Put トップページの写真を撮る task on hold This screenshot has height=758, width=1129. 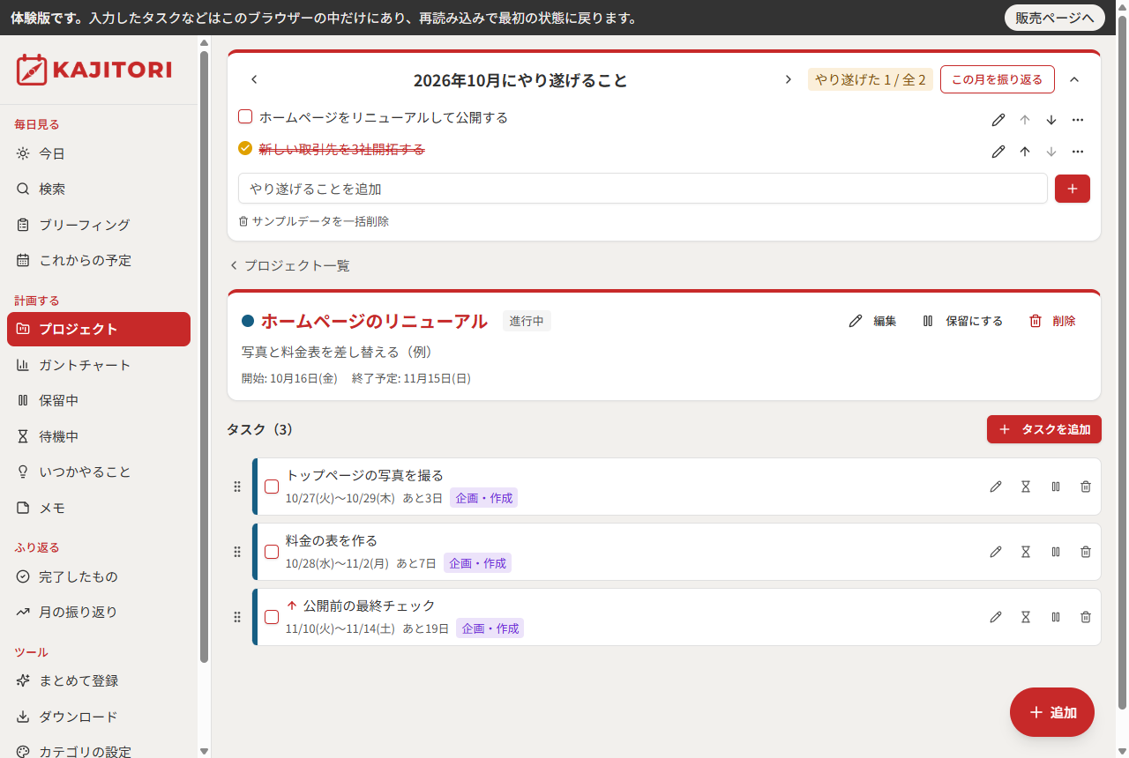[1056, 487]
